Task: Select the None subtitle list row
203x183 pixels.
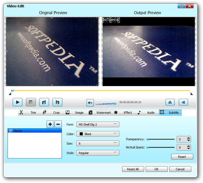Action: [35, 131]
